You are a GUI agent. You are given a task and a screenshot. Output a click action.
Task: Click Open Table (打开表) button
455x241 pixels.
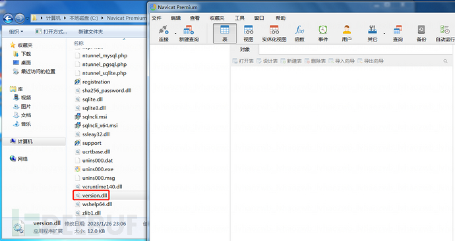243,61
